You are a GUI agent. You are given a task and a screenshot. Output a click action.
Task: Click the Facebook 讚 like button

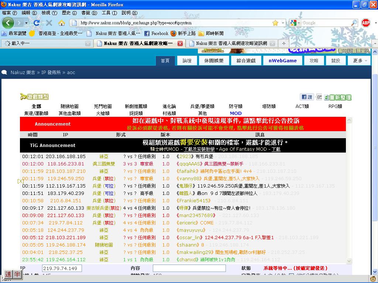point(307,97)
